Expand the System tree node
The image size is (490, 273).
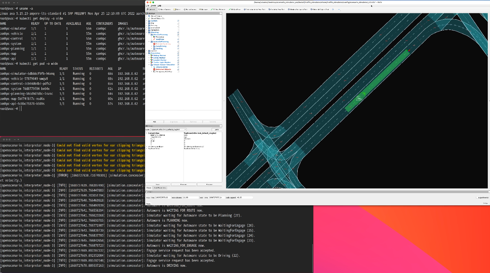click(x=147, y=21)
